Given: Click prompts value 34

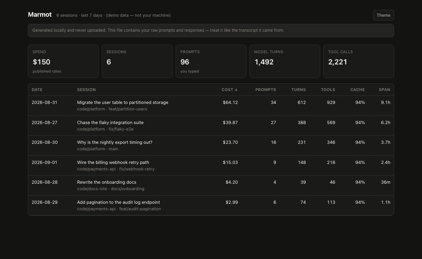Looking at the screenshot, I should (x=273, y=102).
